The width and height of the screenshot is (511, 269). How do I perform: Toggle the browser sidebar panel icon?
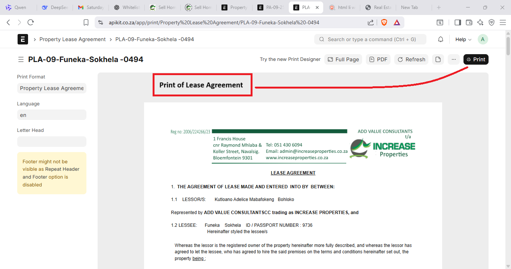coord(458,22)
